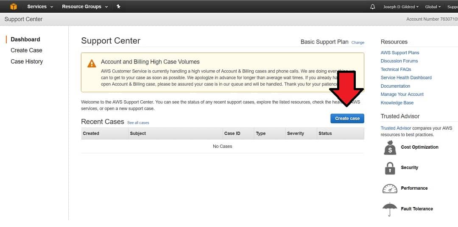
Task: Select Create Case in the sidebar
Action: [26, 50]
